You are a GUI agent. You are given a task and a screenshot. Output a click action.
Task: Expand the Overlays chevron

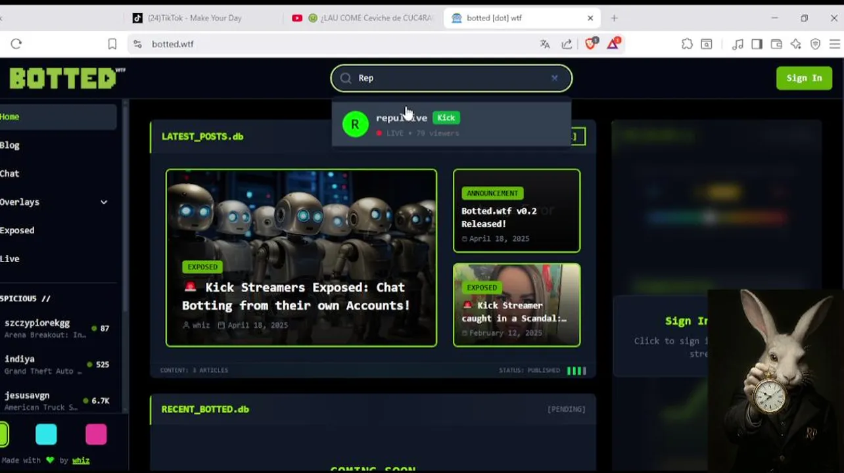click(104, 202)
